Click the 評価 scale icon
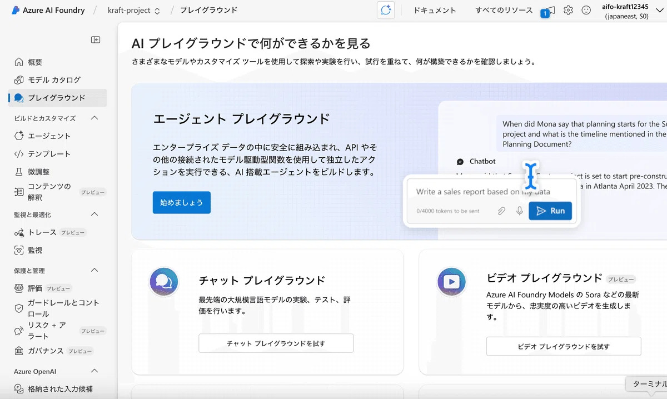 19,288
